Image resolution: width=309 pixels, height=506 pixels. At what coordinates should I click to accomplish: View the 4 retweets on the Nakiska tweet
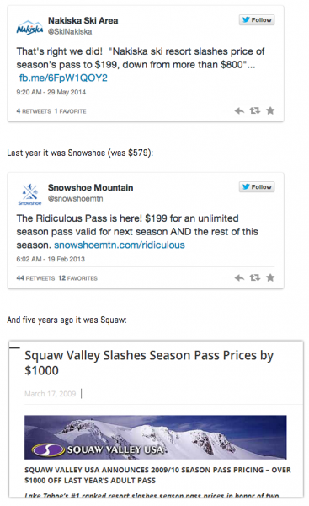coord(34,111)
